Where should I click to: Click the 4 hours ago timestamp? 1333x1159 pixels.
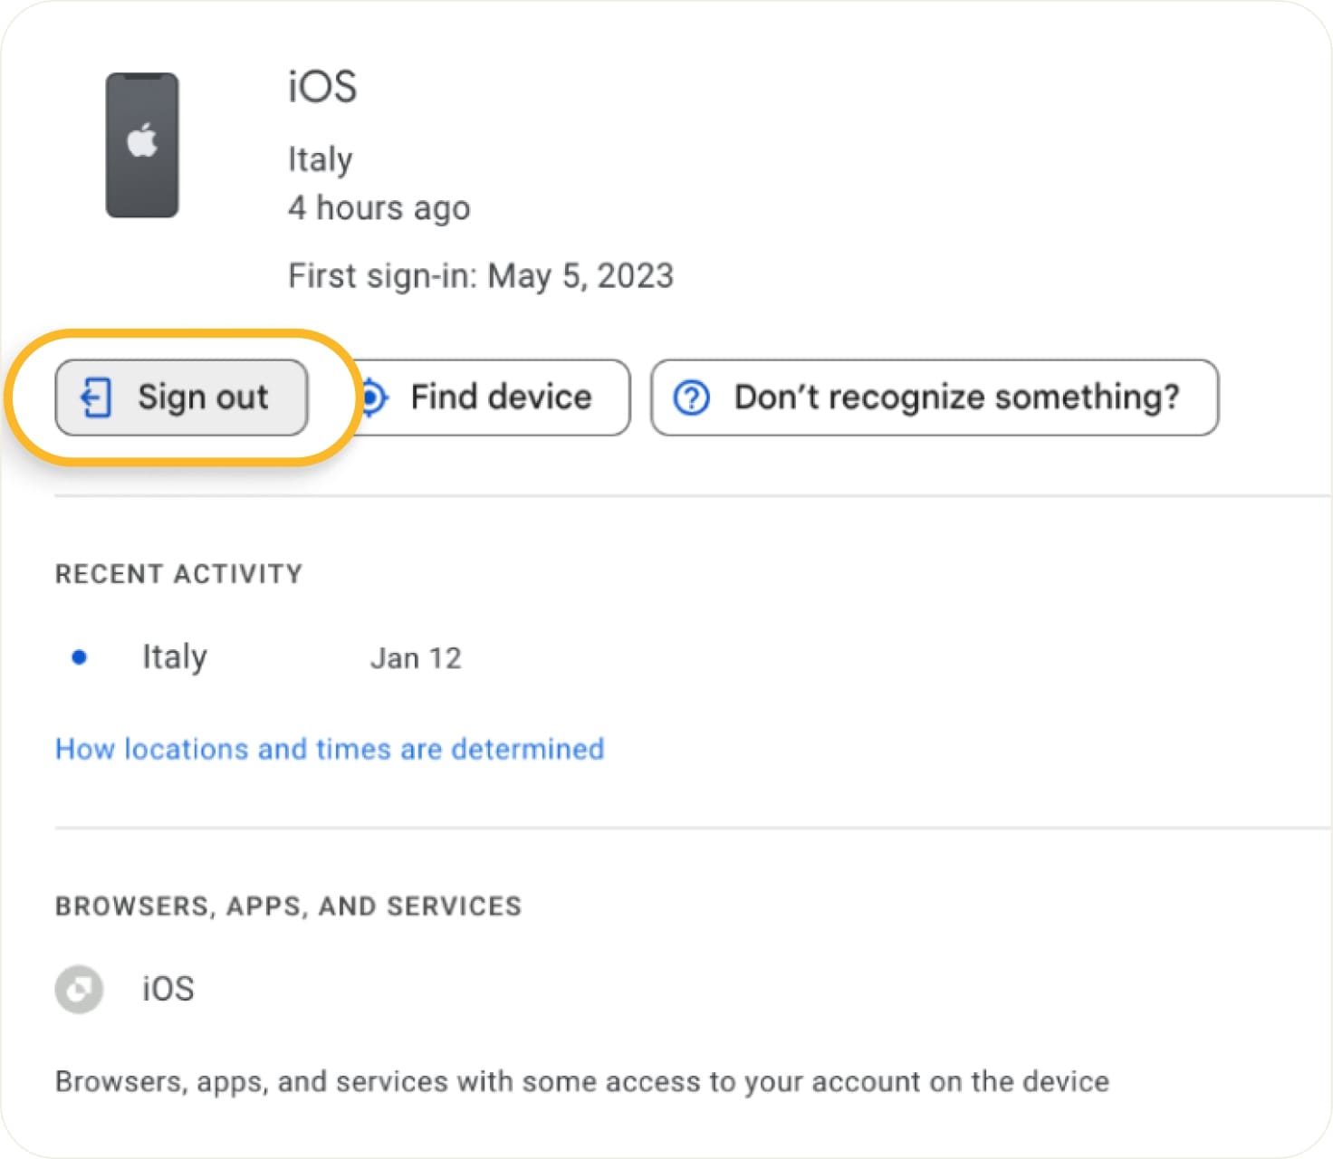tap(379, 207)
